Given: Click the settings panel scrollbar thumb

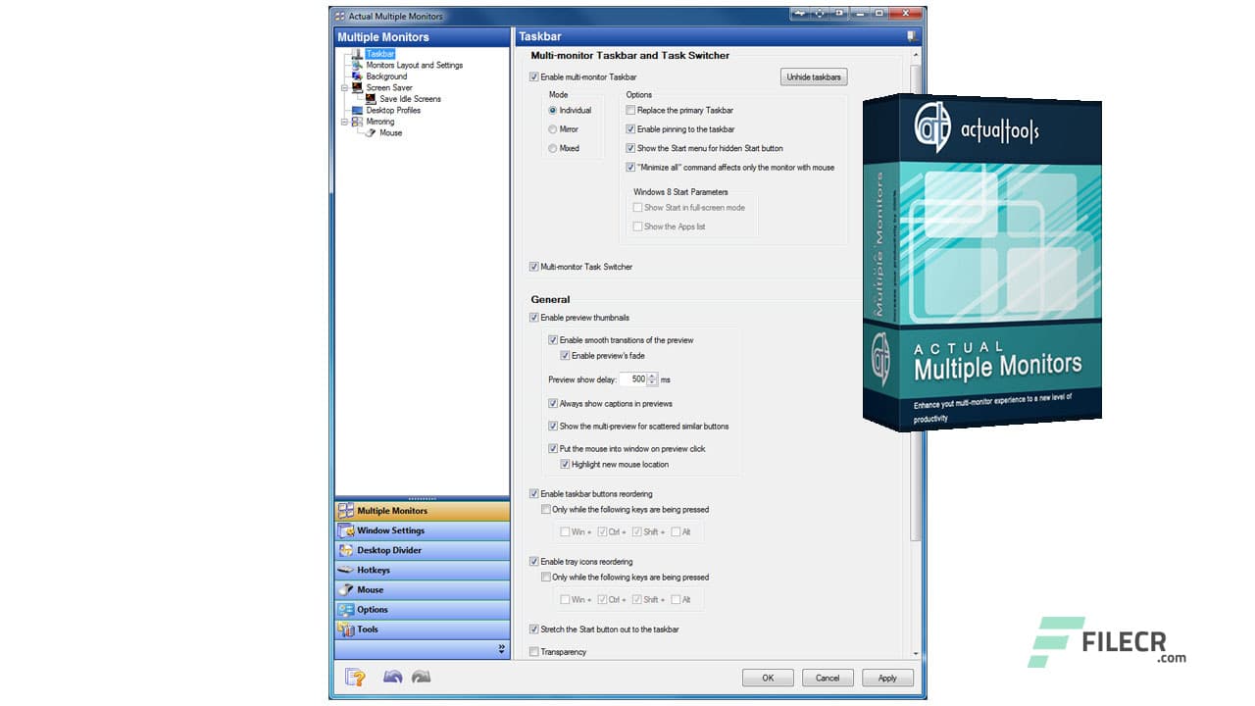Looking at the screenshot, I should 916,301.
